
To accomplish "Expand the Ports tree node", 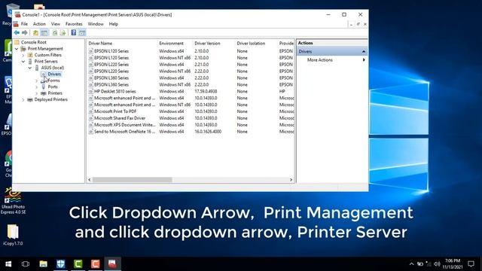I will pos(37,87).
